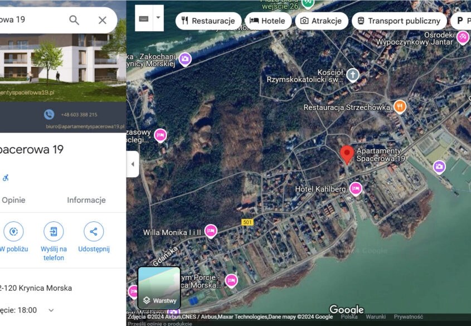Click the church marker icon on map
Screen dimensions: 471x326
pyautogui.click(x=352, y=75)
